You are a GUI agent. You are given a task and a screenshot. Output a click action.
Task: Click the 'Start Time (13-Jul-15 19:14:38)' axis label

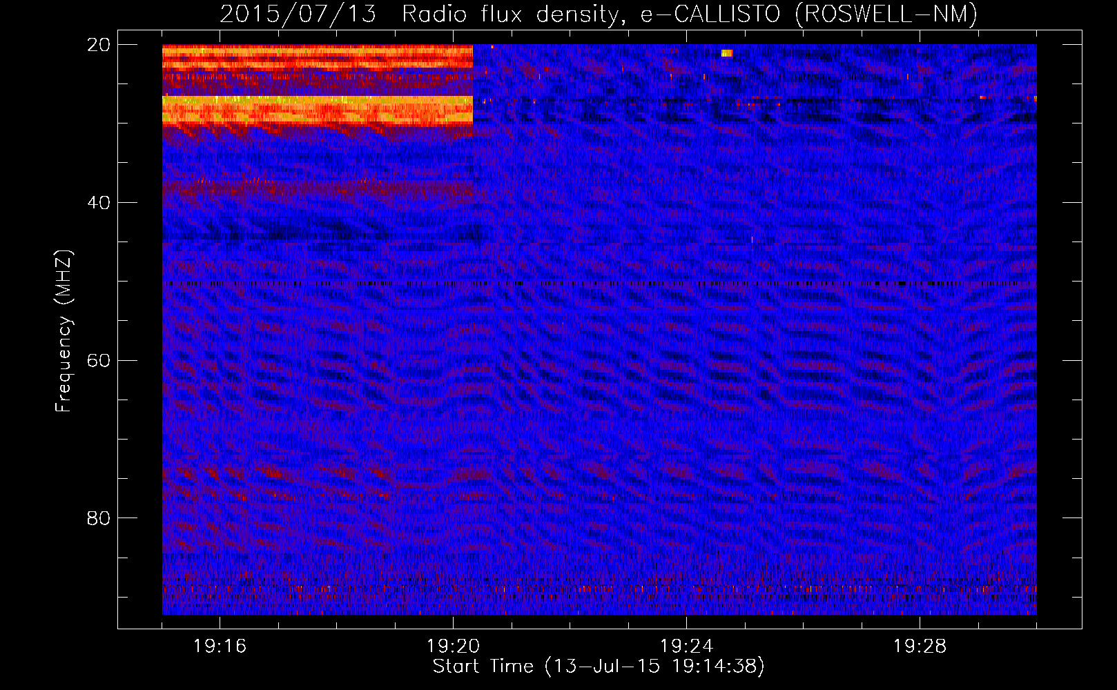pyautogui.click(x=599, y=667)
